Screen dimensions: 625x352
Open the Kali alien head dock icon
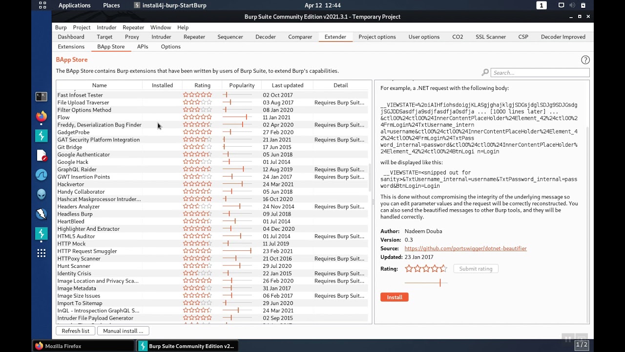(42, 194)
